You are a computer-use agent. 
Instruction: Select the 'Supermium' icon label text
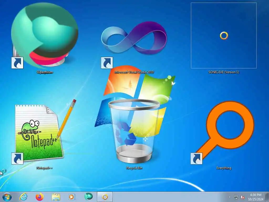point(45,72)
